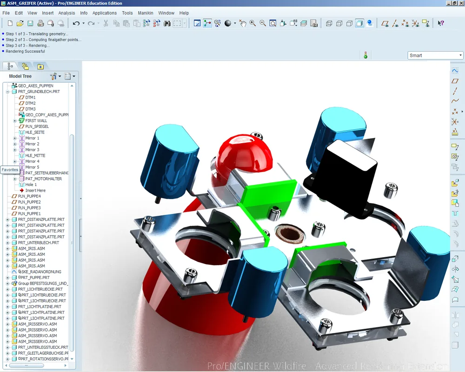This screenshot has width=465, height=372.
Task: Expand the PRT_UNTERBLECH.PRT node
Action: point(8,243)
